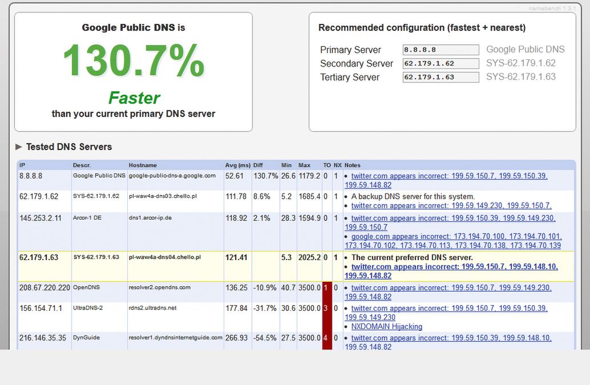
Task: Click the Diff column header
Action: coord(258,165)
